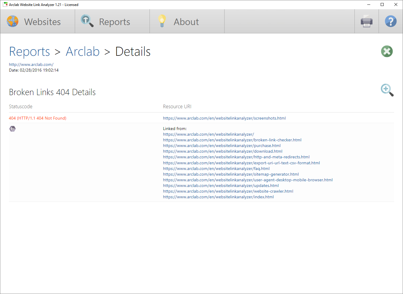Screen dimensions: 403x294
Task: Open the http://www.arclab.com/ link
Action: (x=31, y=64)
